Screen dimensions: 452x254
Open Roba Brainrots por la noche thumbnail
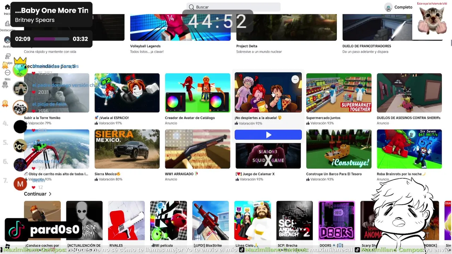[x=409, y=149]
